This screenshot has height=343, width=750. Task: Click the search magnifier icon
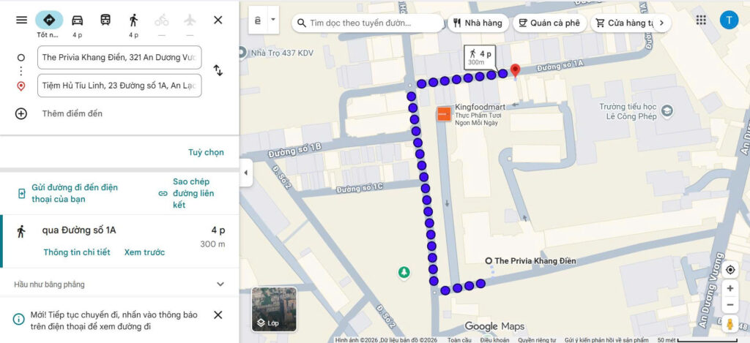coord(301,23)
